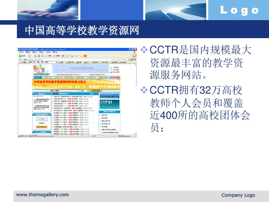The height and width of the screenshot is (202, 269).
Task: Click the orange 注册为预备会员 button
Action: (x=42, y=127)
